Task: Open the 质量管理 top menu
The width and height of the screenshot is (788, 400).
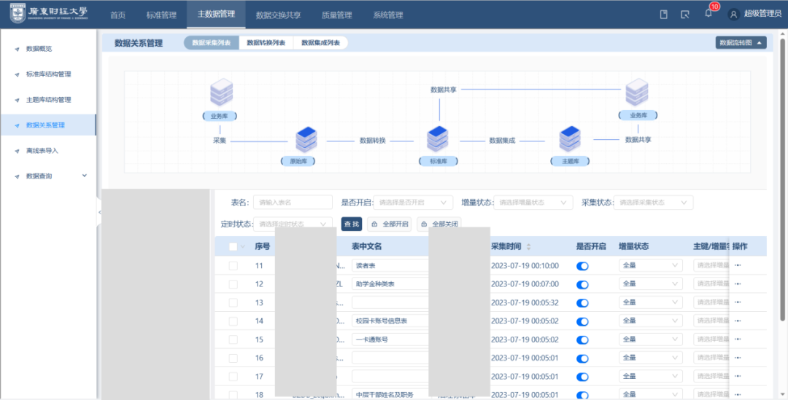Action: (x=336, y=15)
